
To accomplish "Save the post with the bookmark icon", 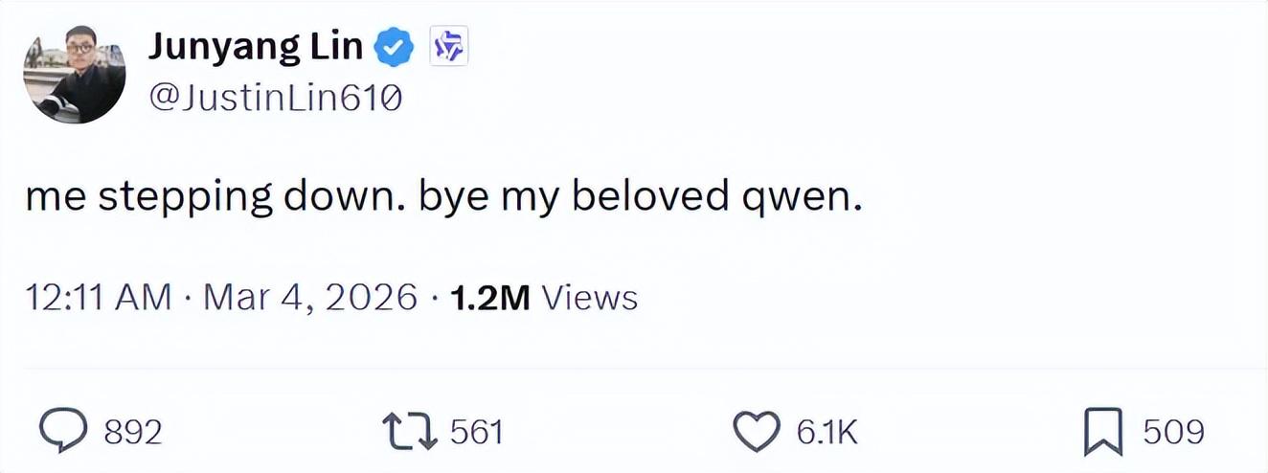I will click(1104, 433).
